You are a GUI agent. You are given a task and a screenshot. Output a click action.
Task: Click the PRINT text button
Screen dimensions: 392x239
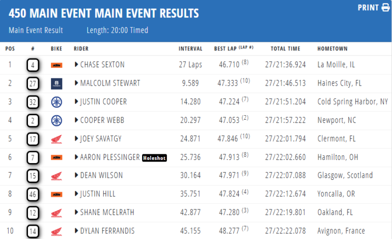point(368,8)
